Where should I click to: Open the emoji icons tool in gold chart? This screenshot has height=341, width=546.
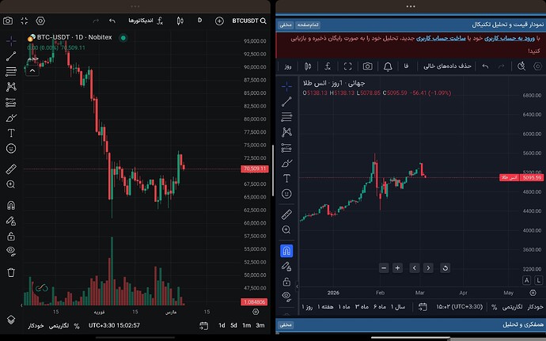click(x=286, y=194)
